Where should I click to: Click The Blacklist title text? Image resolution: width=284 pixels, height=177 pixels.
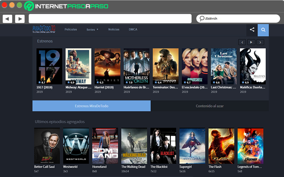tap(159, 167)
